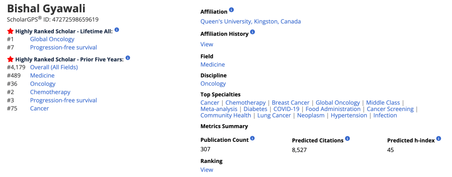Open the COVID-19 specialty link
The width and height of the screenshot is (452, 177).
click(286, 109)
